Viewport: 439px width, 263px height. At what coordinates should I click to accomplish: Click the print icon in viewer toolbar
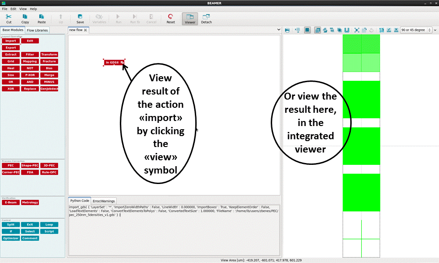(x=287, y=30)
